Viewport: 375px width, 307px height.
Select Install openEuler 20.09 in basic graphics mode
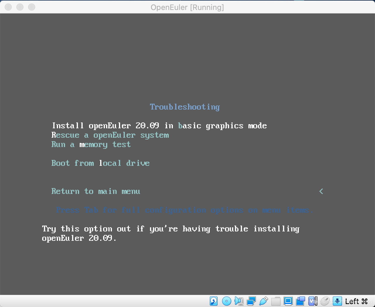159,126
